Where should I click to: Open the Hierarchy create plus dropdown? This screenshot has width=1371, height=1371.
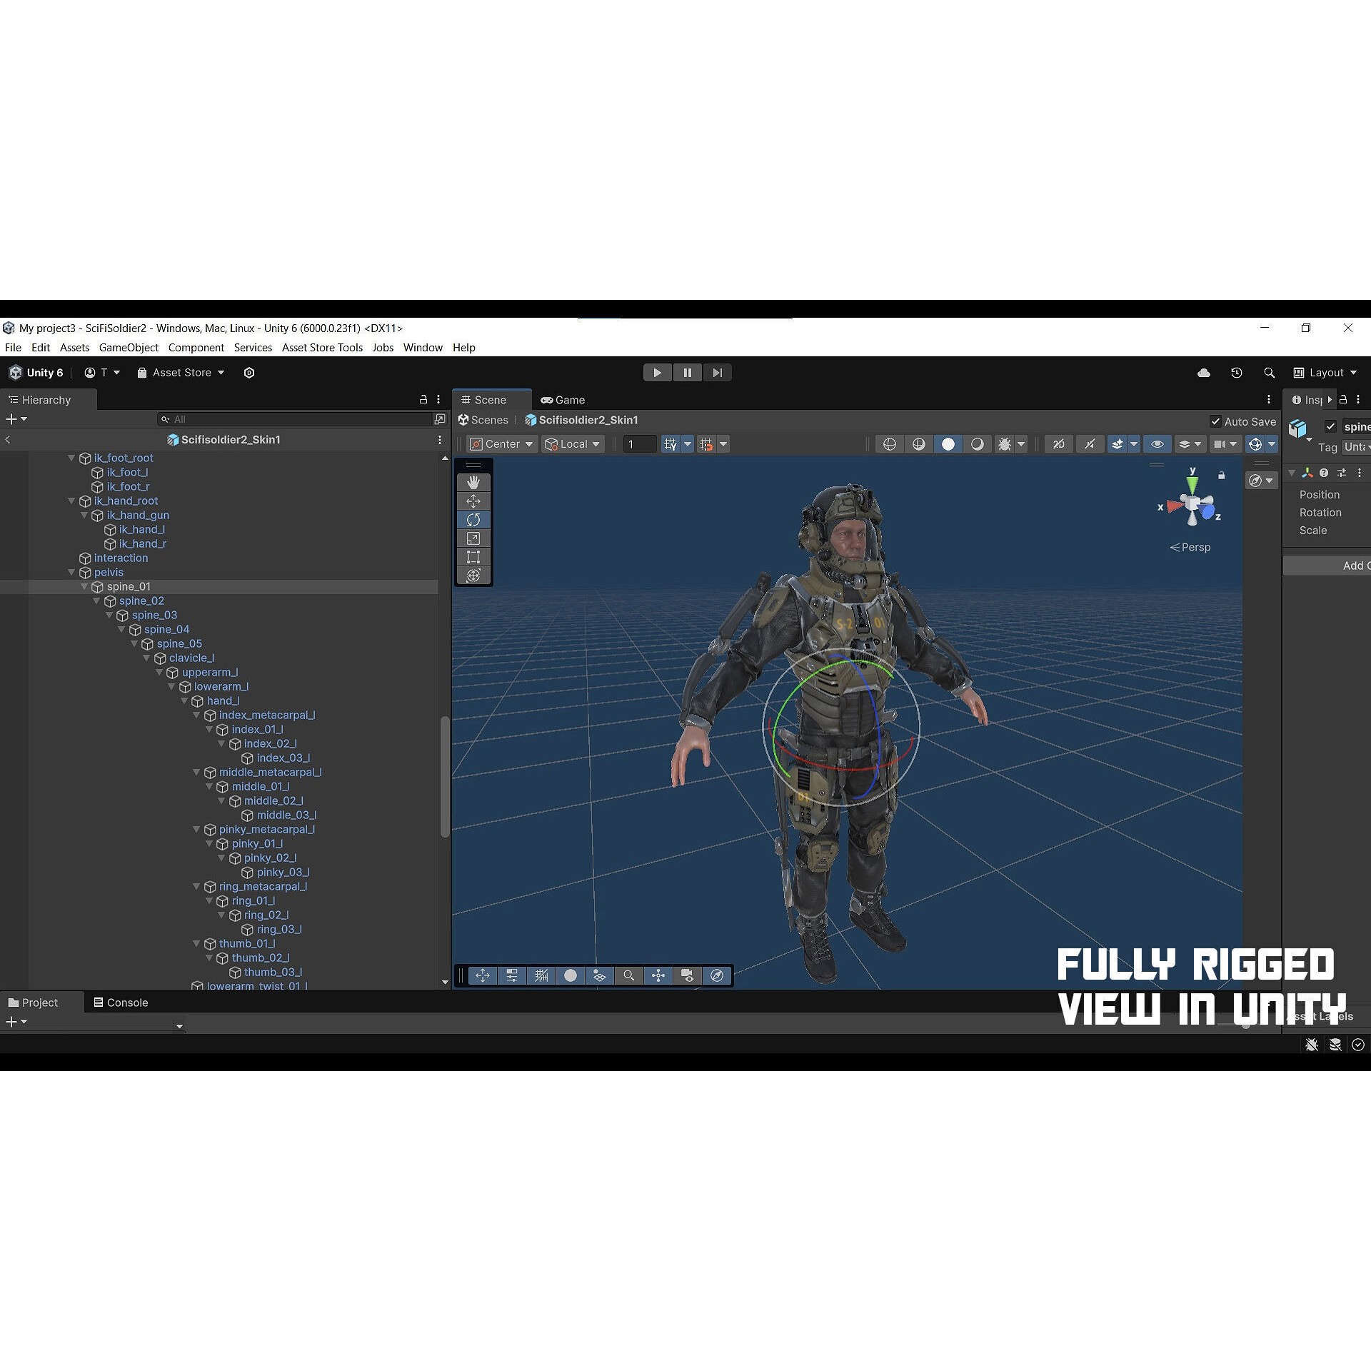tap(16, 419)
